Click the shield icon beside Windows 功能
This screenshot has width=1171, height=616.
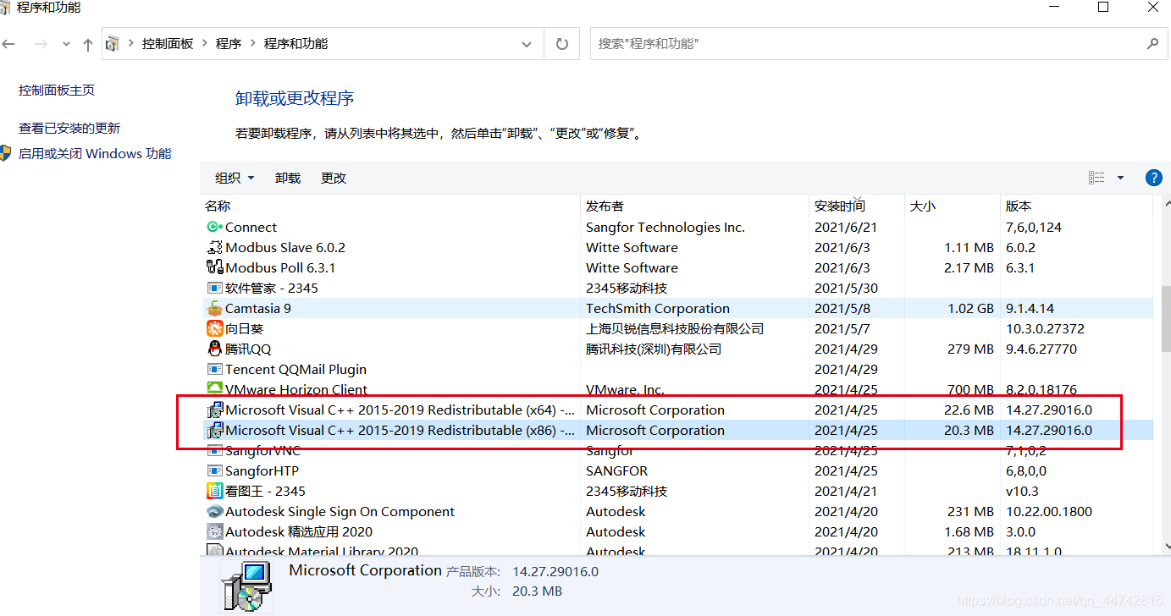pos(6,153)
